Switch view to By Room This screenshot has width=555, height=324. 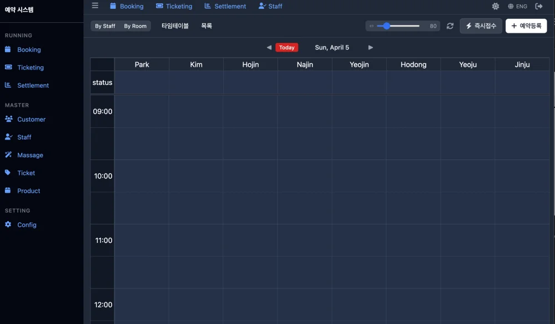(x=135, y=26)
